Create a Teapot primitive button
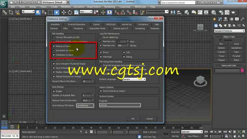The image size is (247, 139). [221, 60]
